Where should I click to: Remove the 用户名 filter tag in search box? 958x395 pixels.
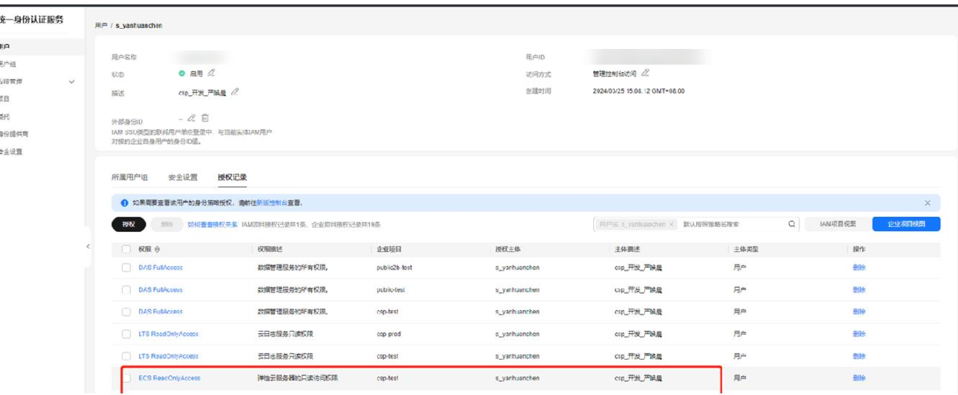[x=671, y=225]
